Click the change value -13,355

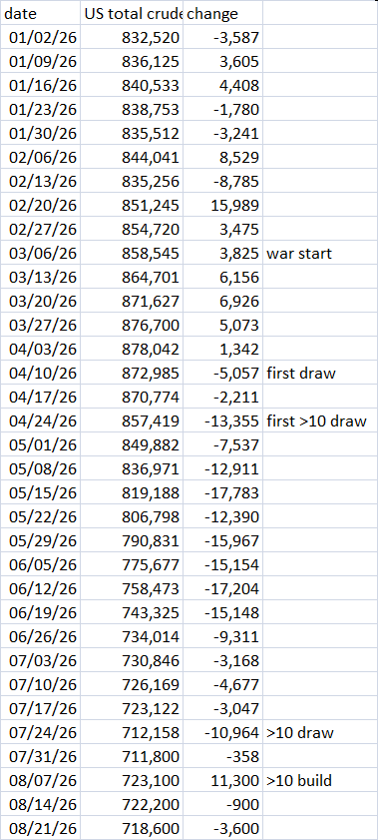point(223,421)
